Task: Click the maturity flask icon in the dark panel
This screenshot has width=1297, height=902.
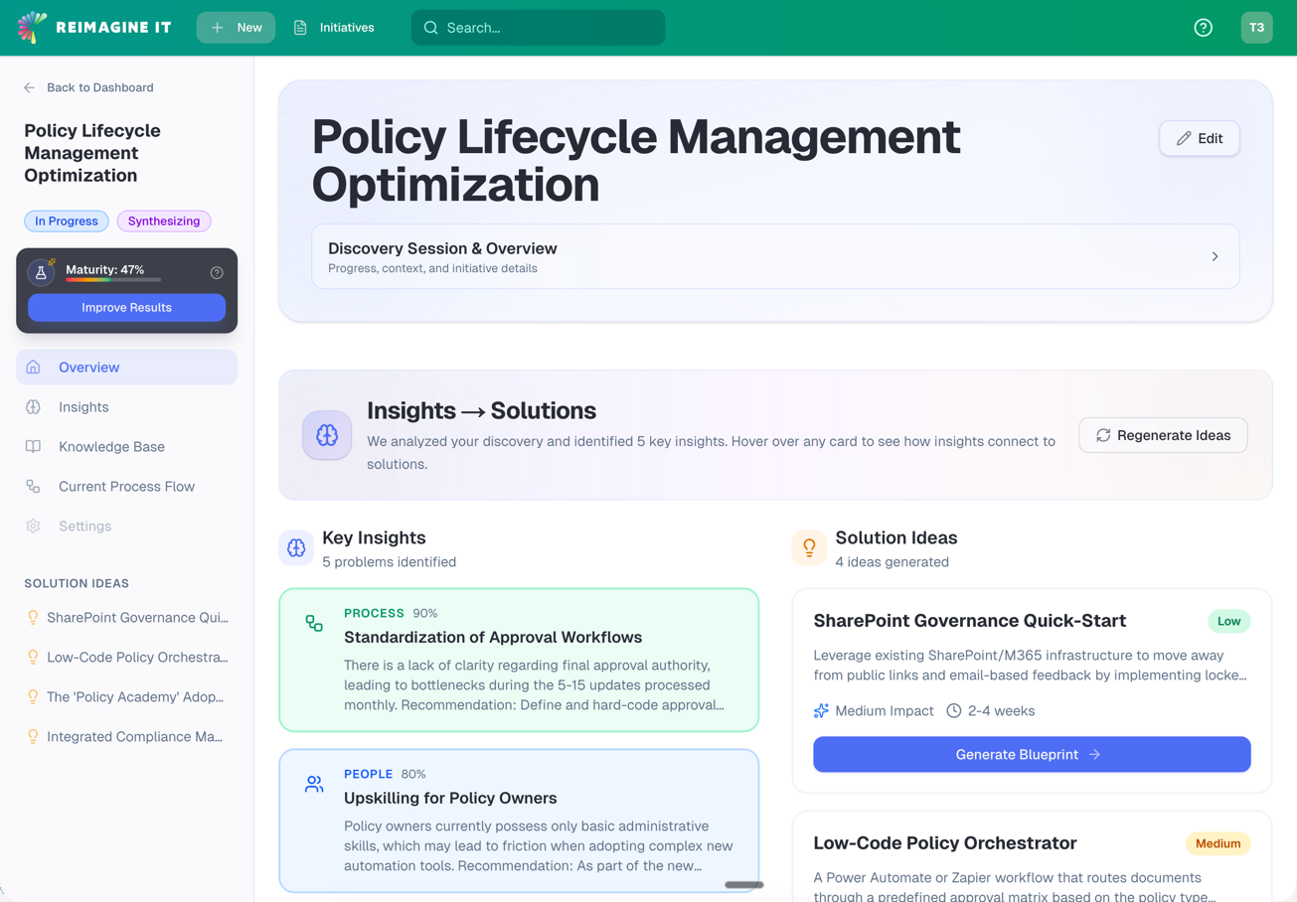Action: [40, 271]
